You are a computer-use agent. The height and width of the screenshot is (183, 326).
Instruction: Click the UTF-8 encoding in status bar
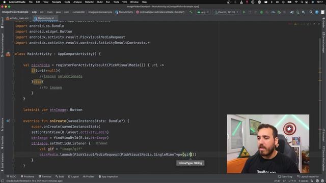pos(292,181)
